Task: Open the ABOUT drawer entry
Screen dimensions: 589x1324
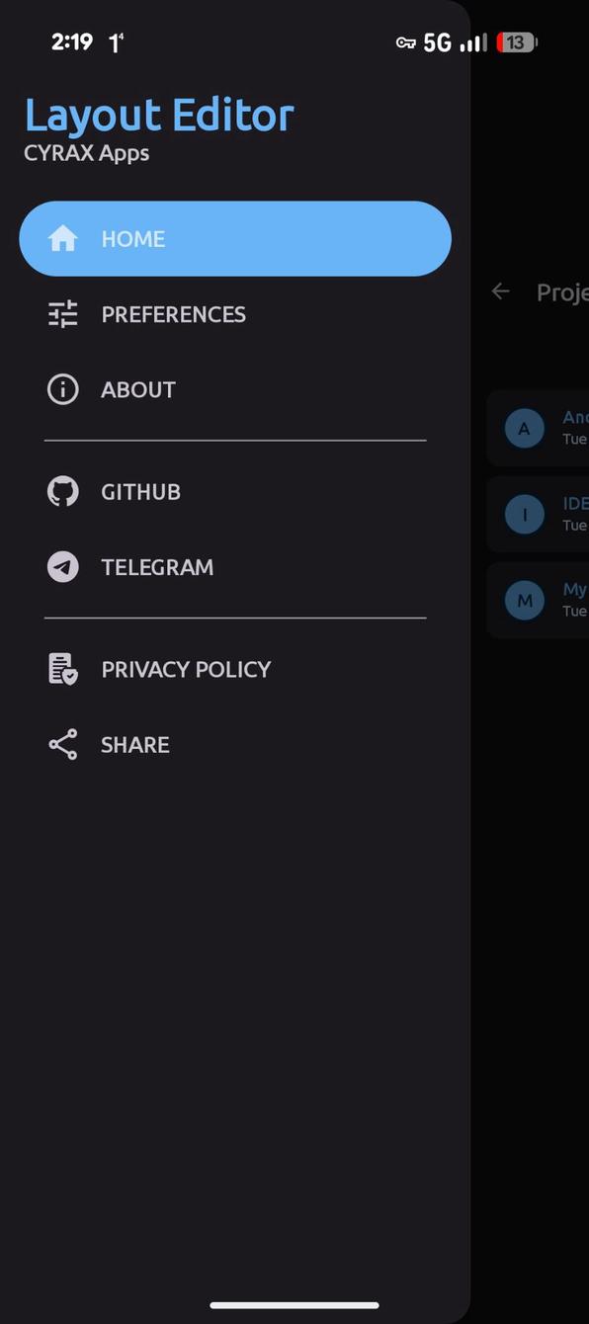Action: [138, 389]
